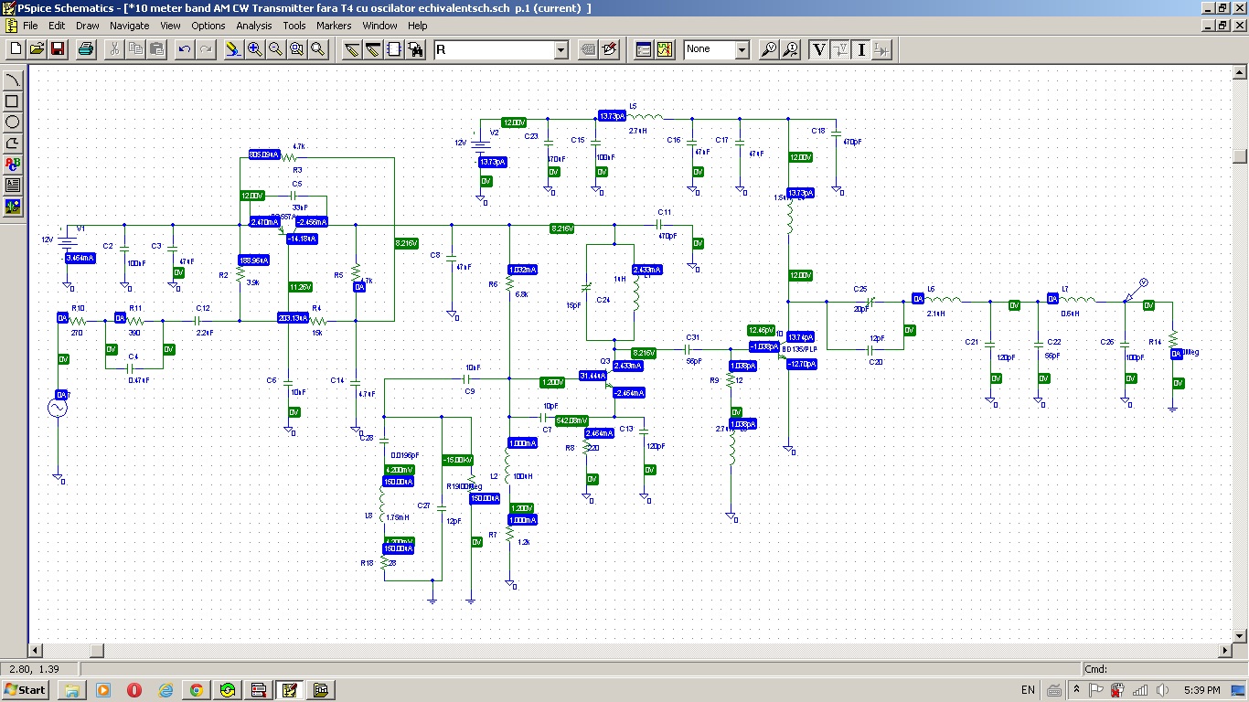The width and height of the screenshot is (1249, 702).
Task: Click the Edit Attributes toolbar icon
Action: tap(588, 49)
